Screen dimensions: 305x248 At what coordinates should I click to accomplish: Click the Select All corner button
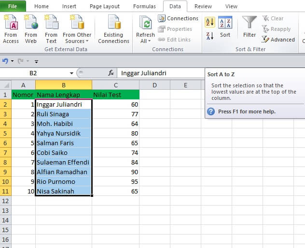coord(6,85)
